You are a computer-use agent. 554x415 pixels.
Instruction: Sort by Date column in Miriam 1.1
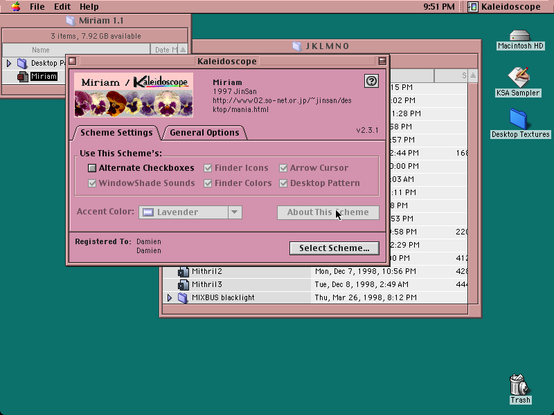tap(164, 50)
